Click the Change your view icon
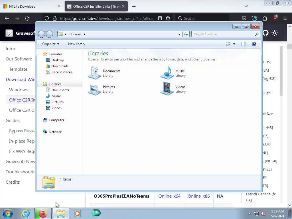Viewport: 292px width, 219px height. pos(228,44)
